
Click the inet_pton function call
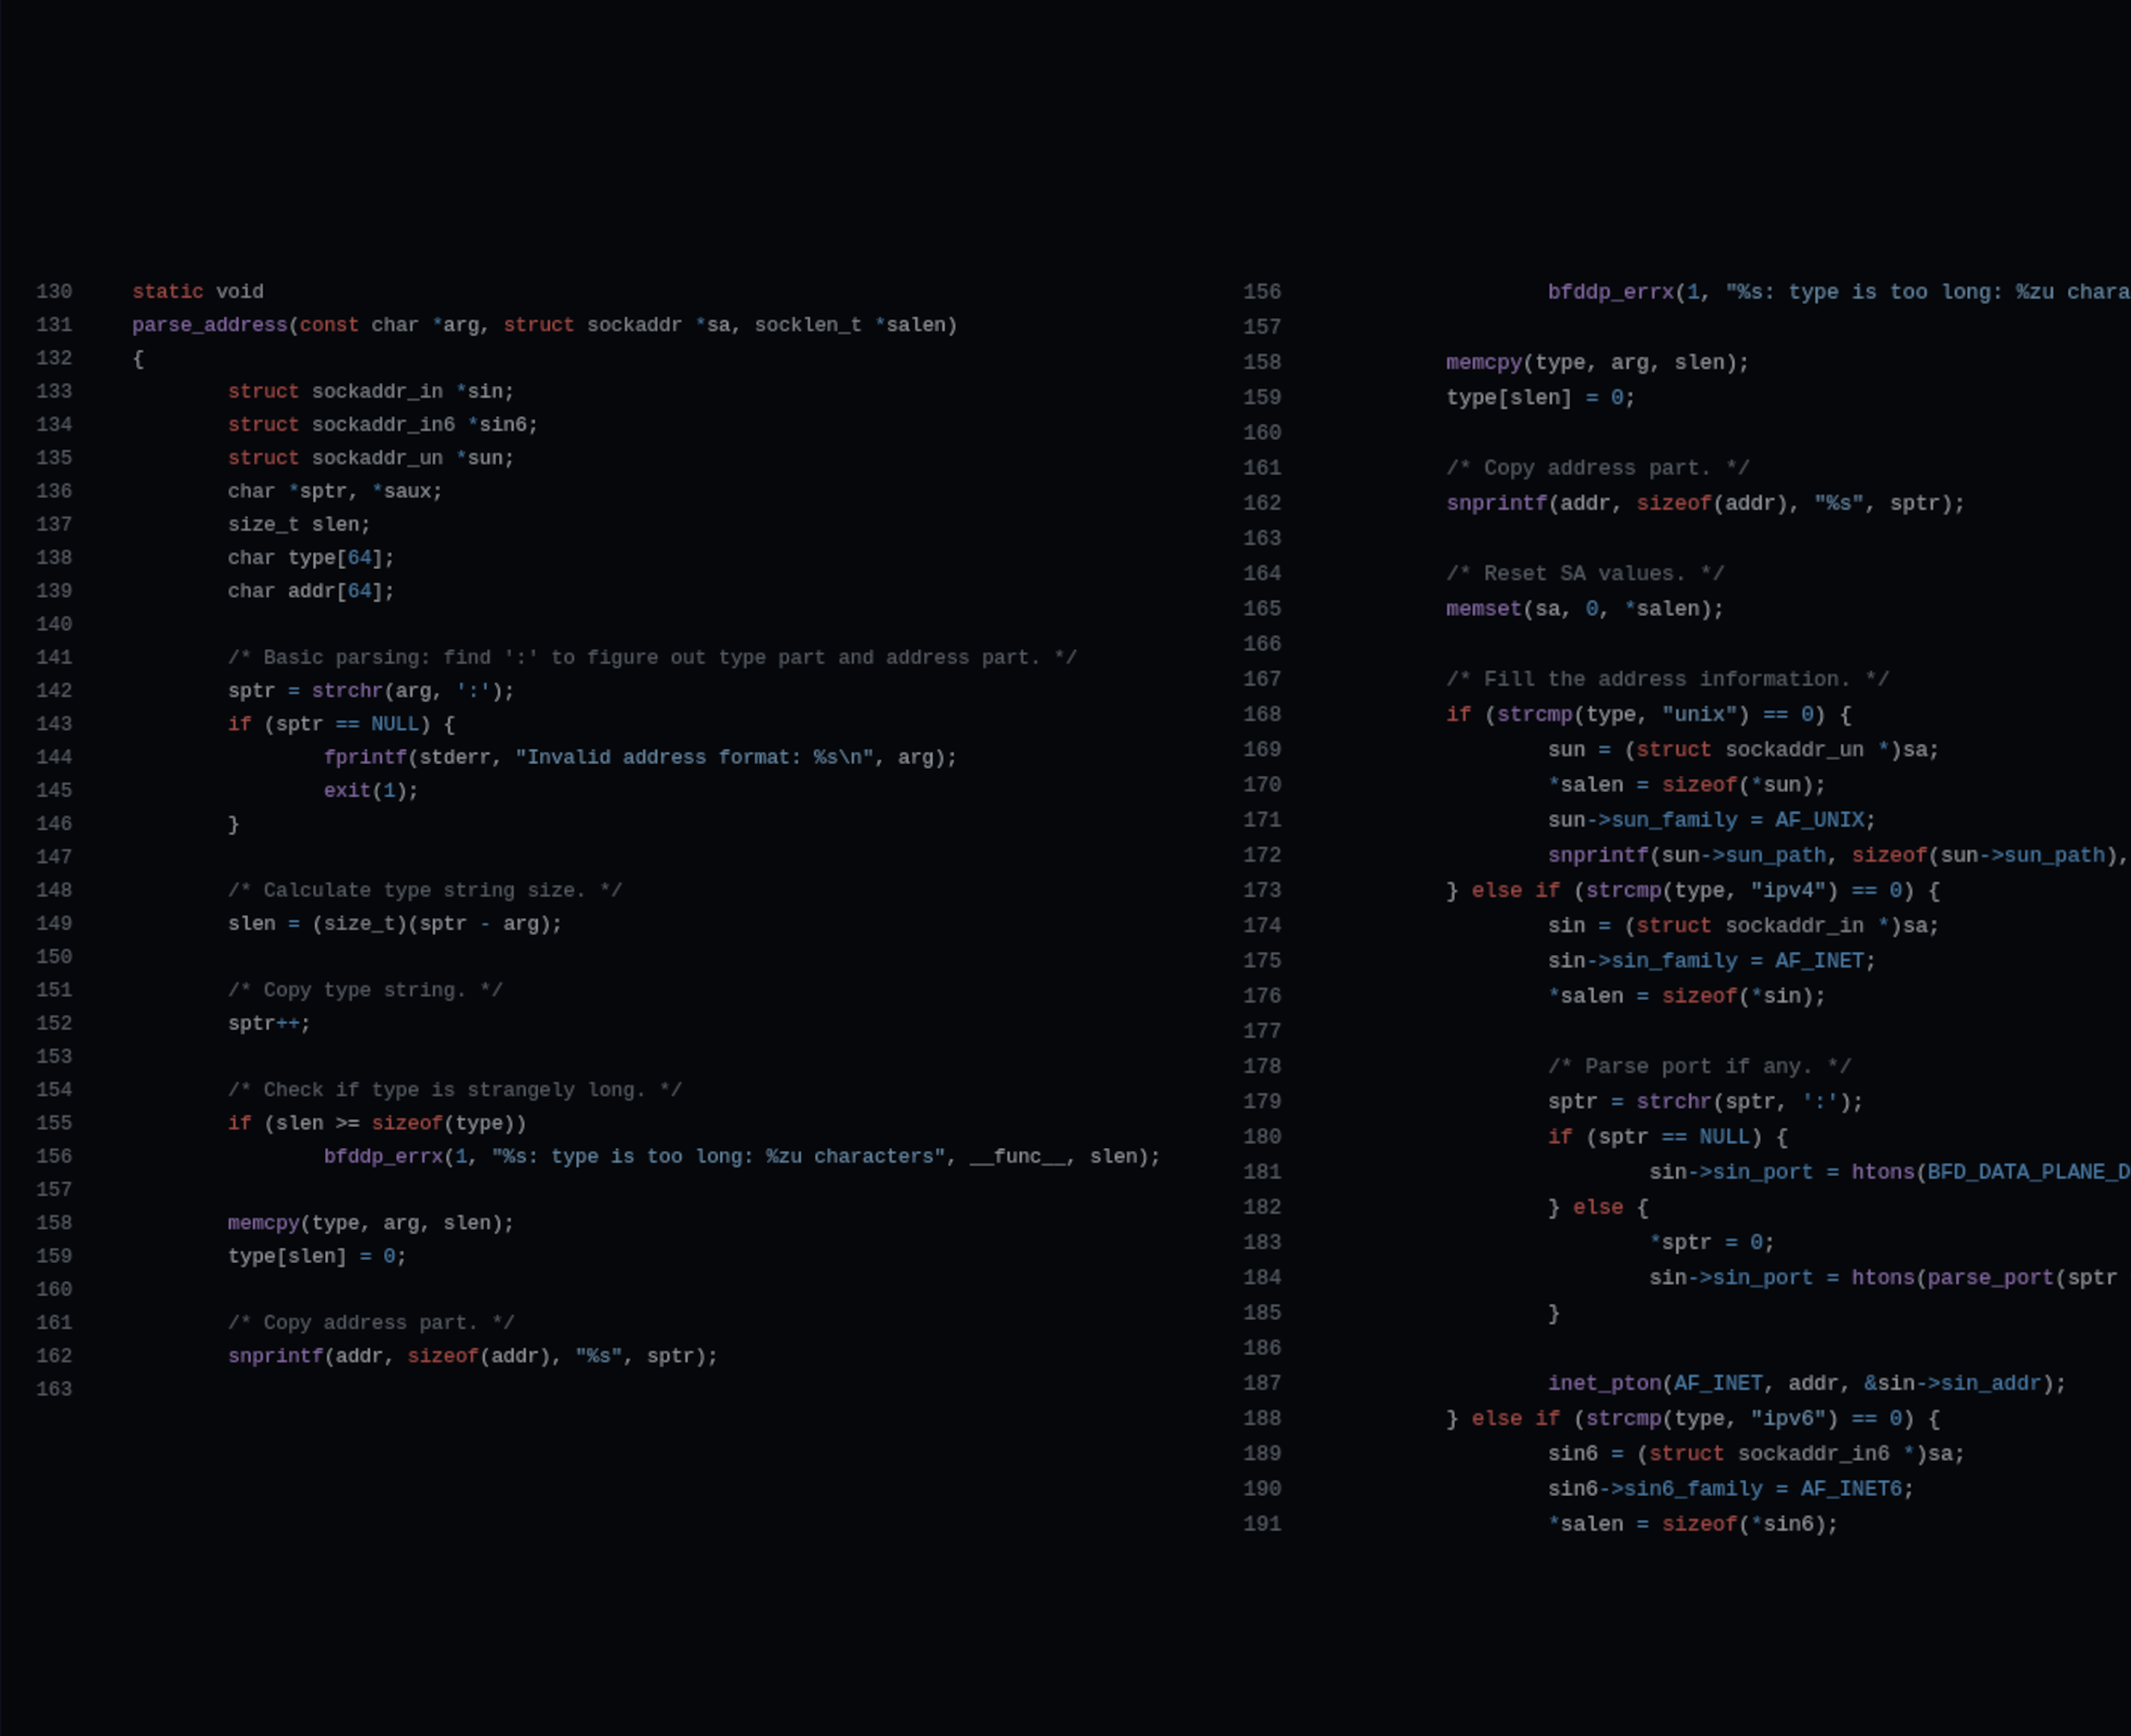pyautogui.click(x=1604, y=1384)
